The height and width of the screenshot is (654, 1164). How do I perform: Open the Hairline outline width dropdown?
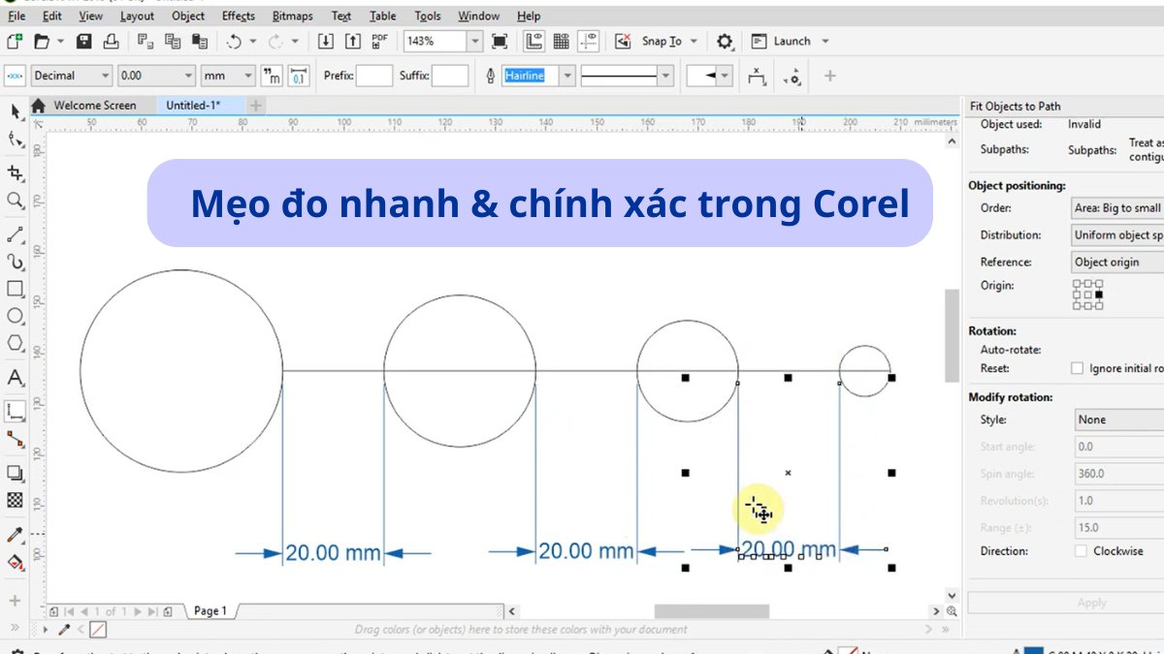pos(567,76)
